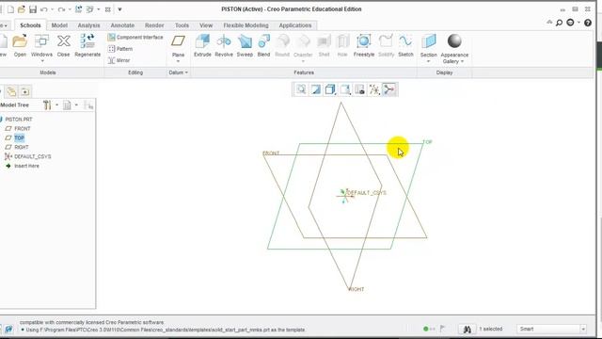Click the Save icon in quick access toolbar
Image resolution: width=602 pixels, height=339 pixels.
pos(33,9)
